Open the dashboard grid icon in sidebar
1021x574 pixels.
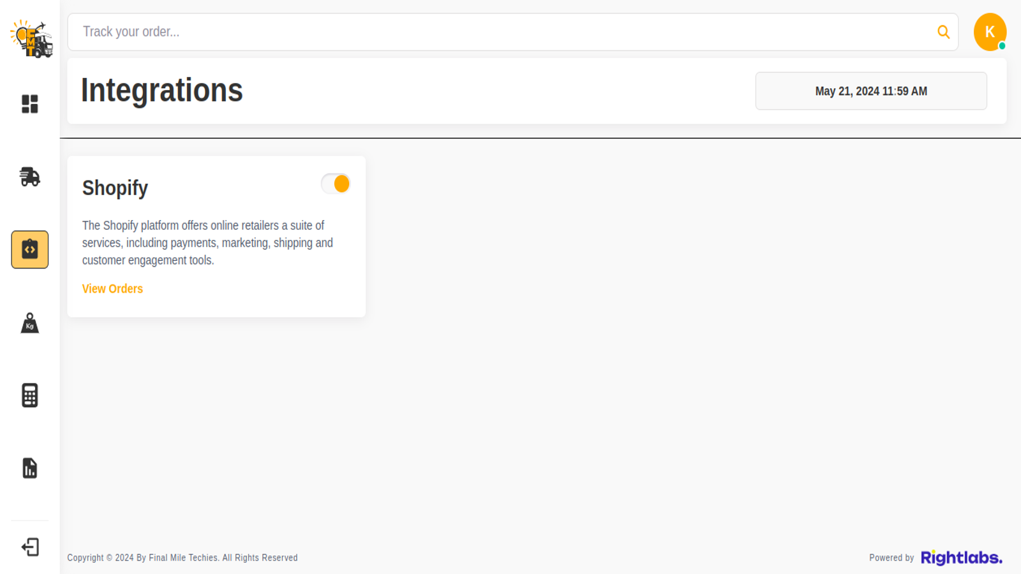coord(29,104)
